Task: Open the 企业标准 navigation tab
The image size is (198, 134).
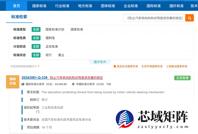Action: [x=131, y=6]
